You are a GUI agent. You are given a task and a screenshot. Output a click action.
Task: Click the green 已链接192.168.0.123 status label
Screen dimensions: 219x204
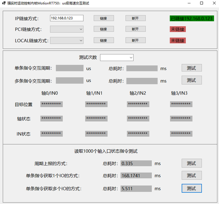click(192, 19)
